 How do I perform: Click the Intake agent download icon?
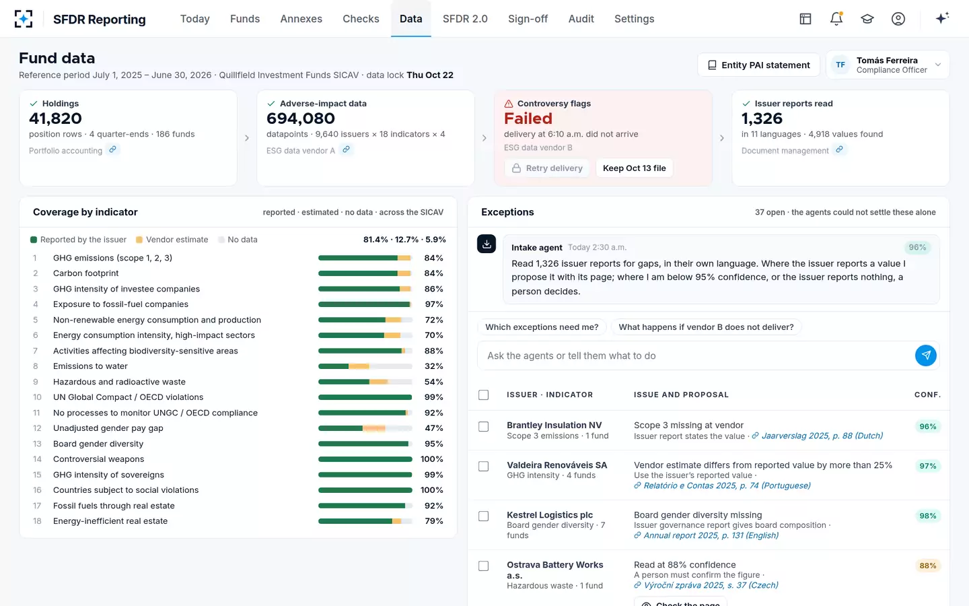[x=487, y=244]
